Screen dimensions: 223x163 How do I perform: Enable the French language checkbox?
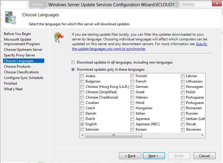click(132, 81)
